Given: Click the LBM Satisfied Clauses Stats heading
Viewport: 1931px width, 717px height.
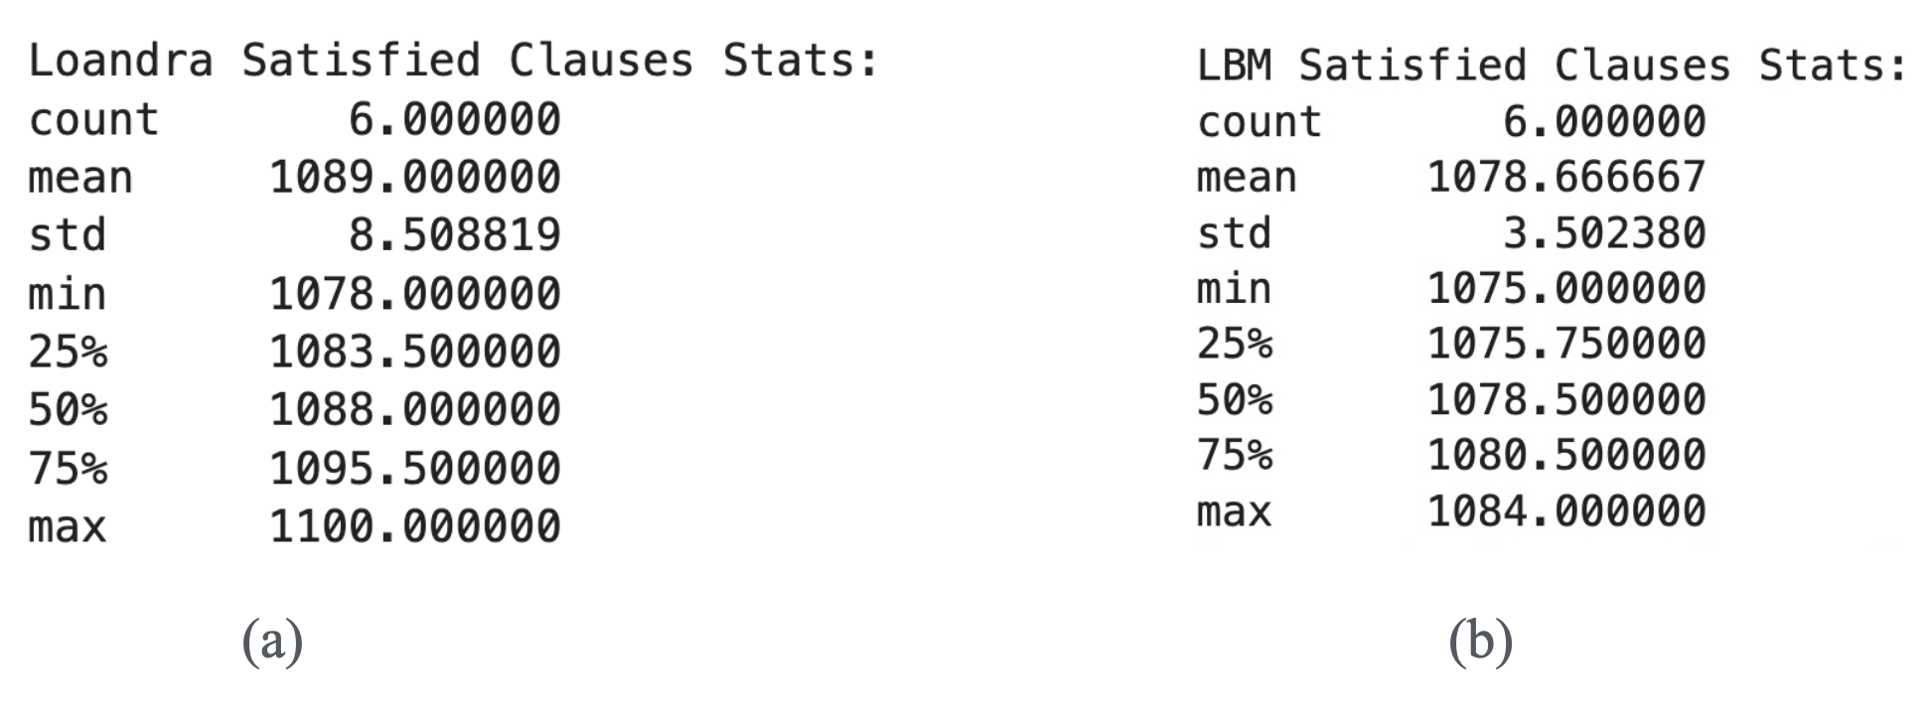Looking at the screenshot, I should tap(1551, 66).
